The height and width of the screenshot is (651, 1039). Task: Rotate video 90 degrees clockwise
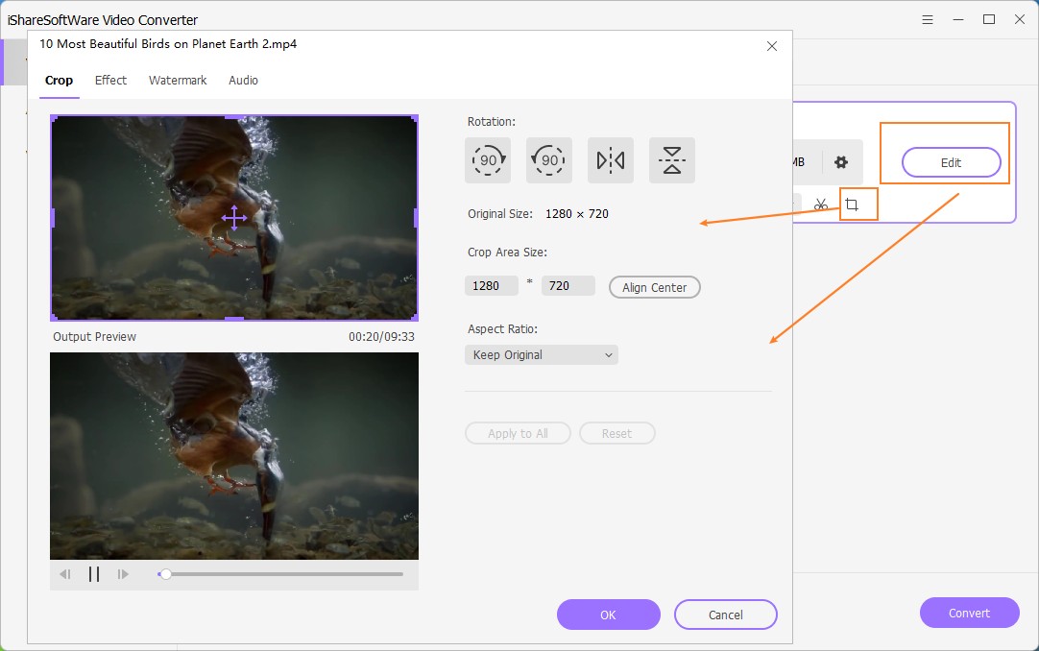click(488, 160)
